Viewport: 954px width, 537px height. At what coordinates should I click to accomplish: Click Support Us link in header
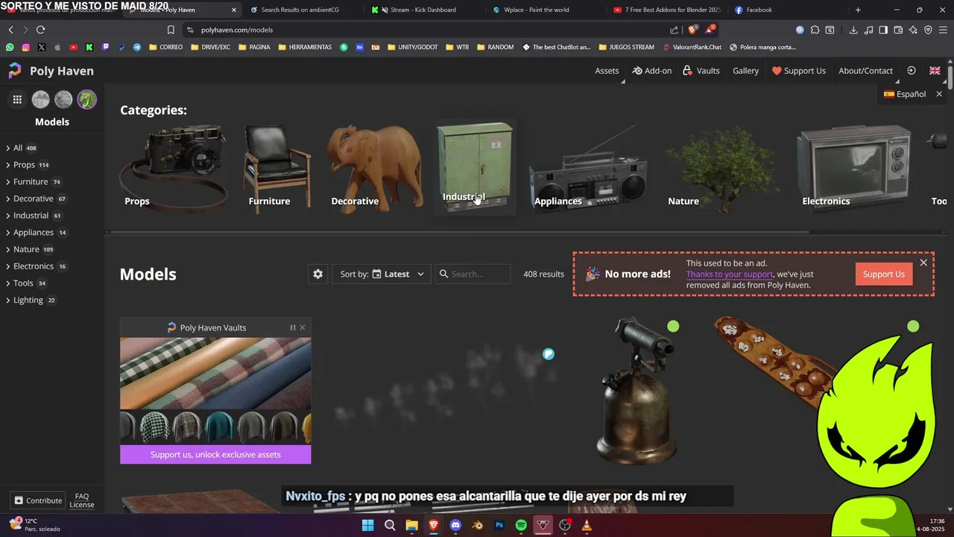(798, 71)
